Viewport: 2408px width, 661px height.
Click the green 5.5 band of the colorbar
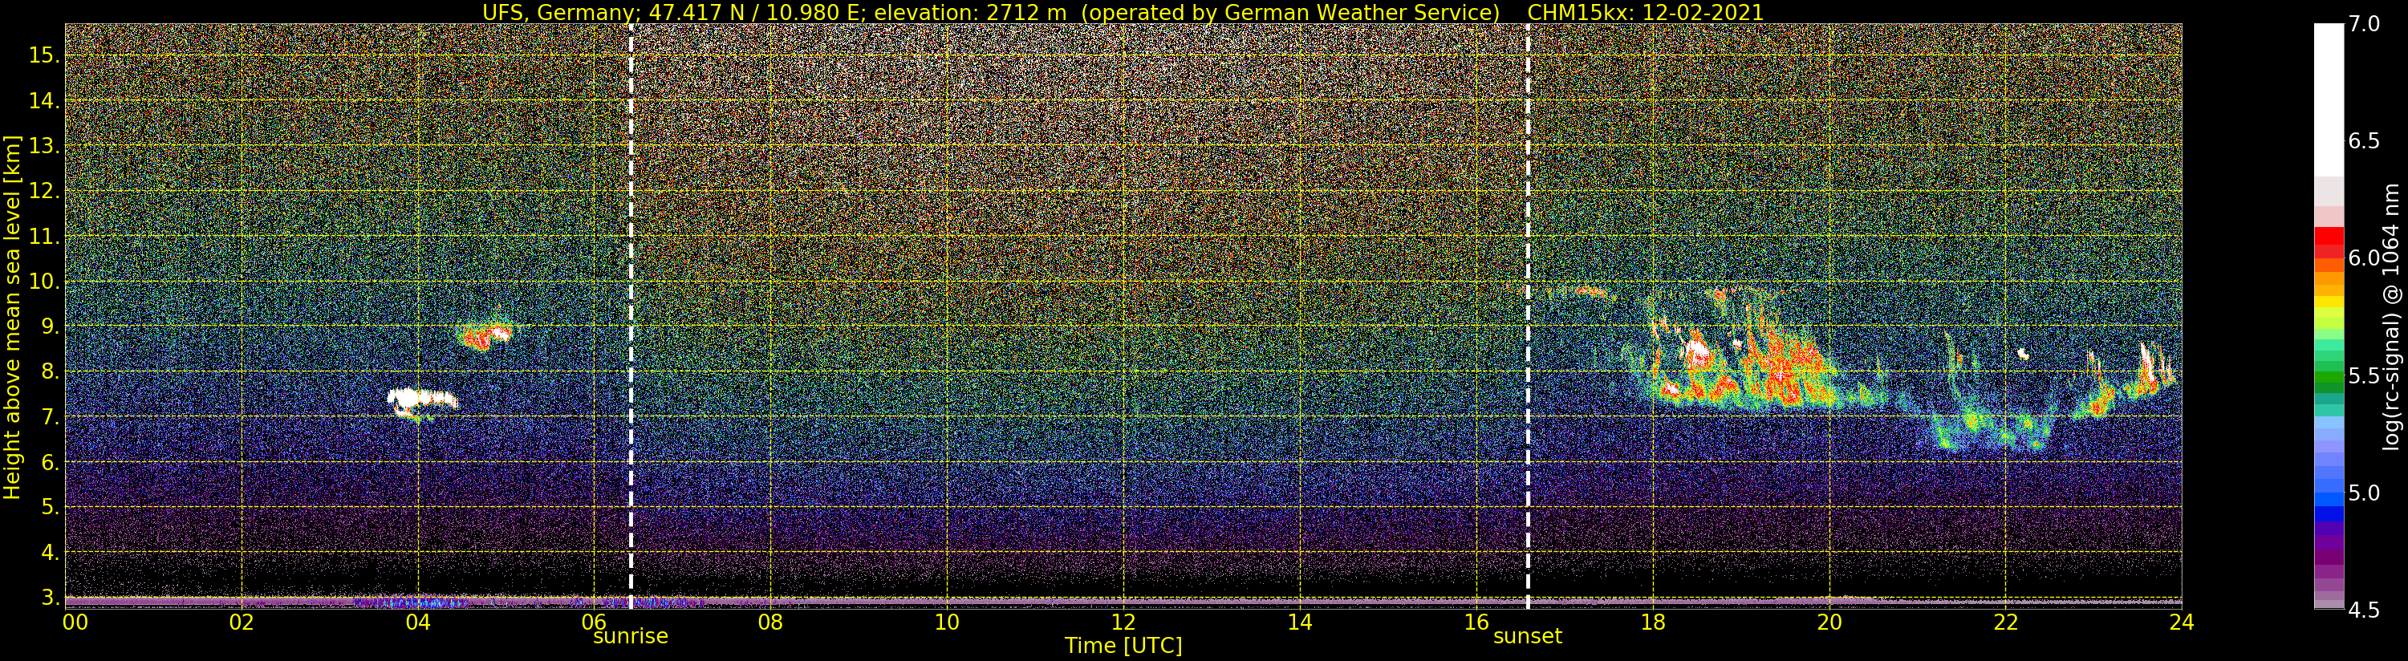tap(2329, 377)
